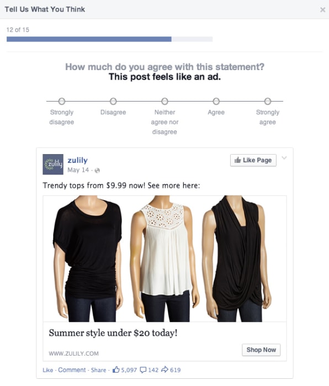This screenshot has height=386, width=329.
Task: Open the post options chevron dropdown
Action: point(284,158)
